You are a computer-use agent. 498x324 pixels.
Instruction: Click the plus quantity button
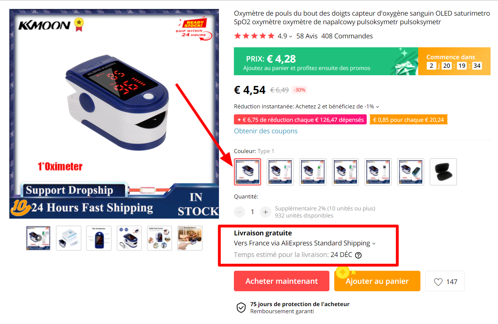pos(266,212)
